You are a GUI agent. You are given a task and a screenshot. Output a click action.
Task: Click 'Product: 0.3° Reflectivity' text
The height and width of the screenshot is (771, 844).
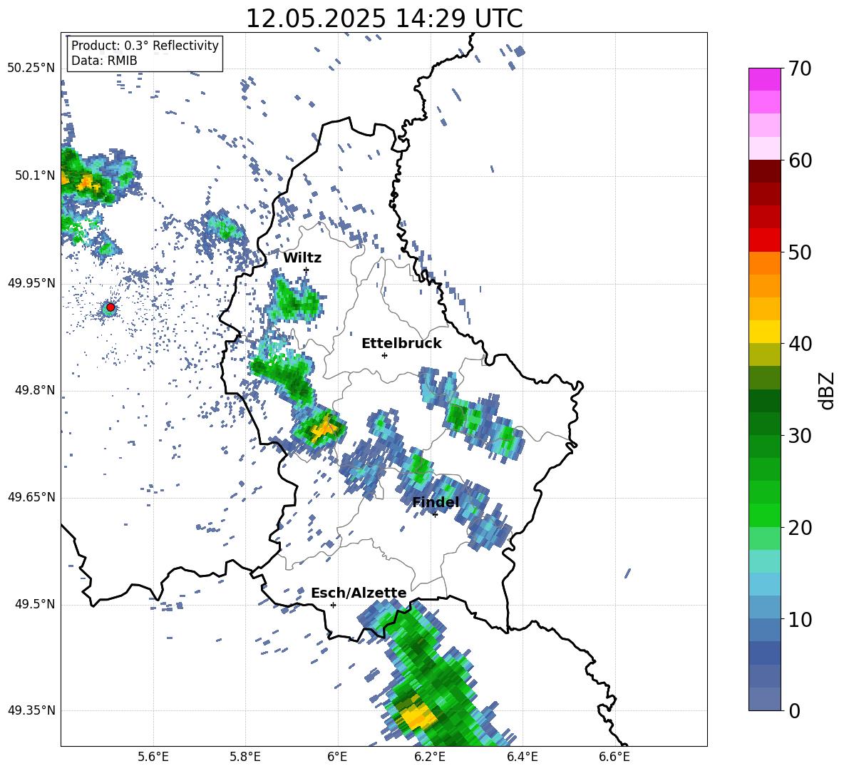145,46
